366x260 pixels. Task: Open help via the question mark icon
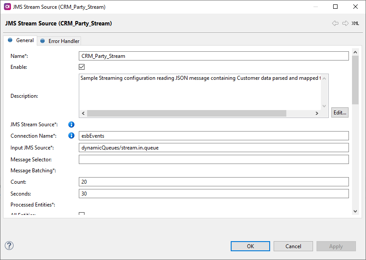click(9, 246)
